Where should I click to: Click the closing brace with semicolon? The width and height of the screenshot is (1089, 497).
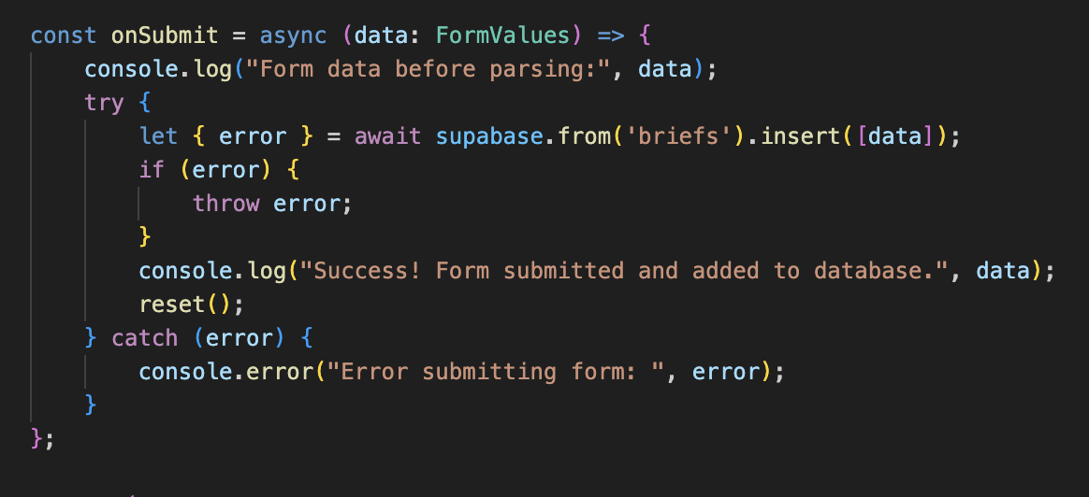pos(42,439)
